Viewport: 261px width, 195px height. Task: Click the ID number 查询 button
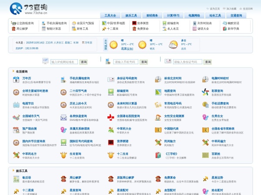[207, 62]
